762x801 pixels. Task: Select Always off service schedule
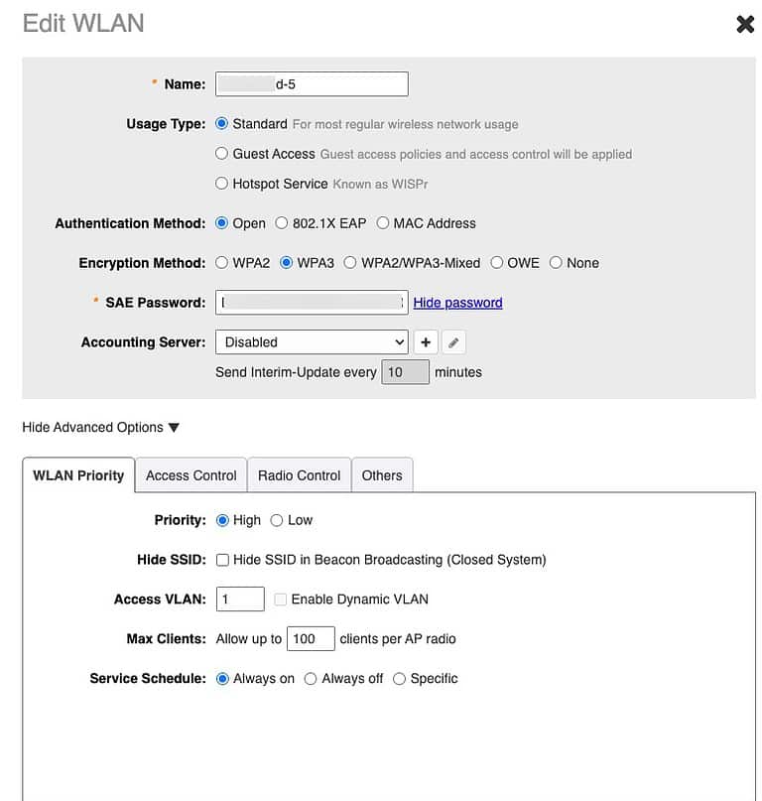(x=311, y=679)
